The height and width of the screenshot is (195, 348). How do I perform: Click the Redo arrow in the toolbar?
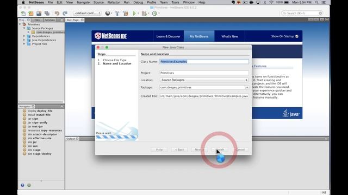(65, 13)
